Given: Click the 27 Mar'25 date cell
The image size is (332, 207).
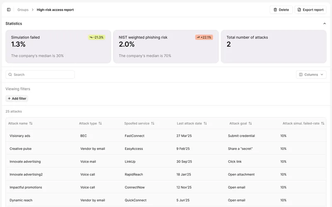Looking at the screenshot, I should tap(184, 136).
